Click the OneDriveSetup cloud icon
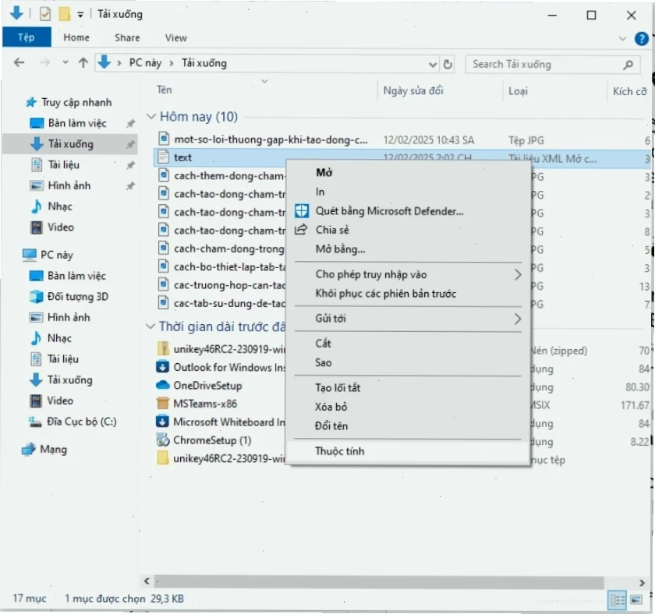The width and height of the screenshot is (655, 614). coord(162,385)
